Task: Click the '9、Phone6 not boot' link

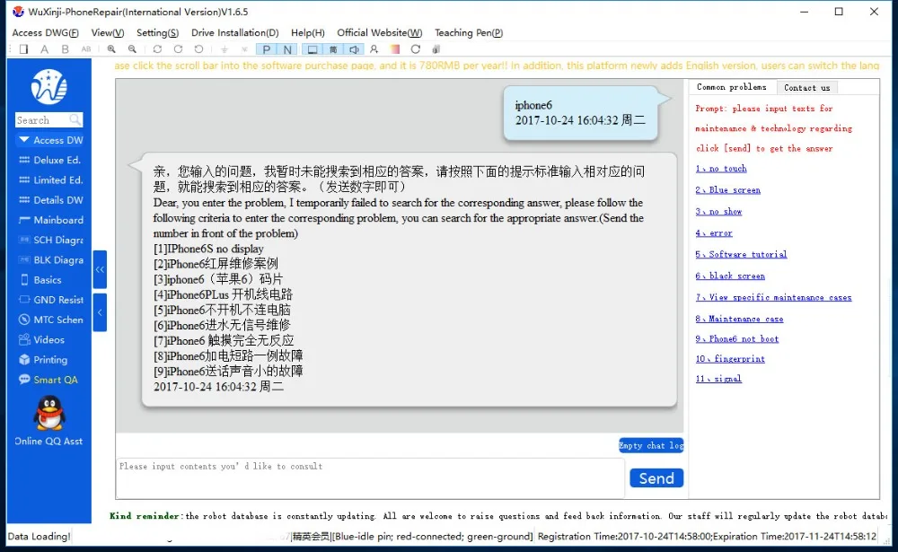Action: pos(737,339)
